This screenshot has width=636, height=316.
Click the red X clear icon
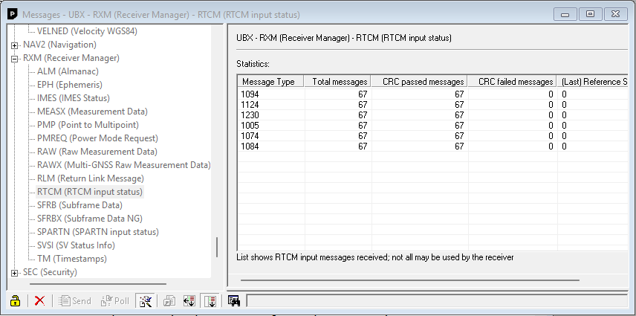click(x=40, y=300)
